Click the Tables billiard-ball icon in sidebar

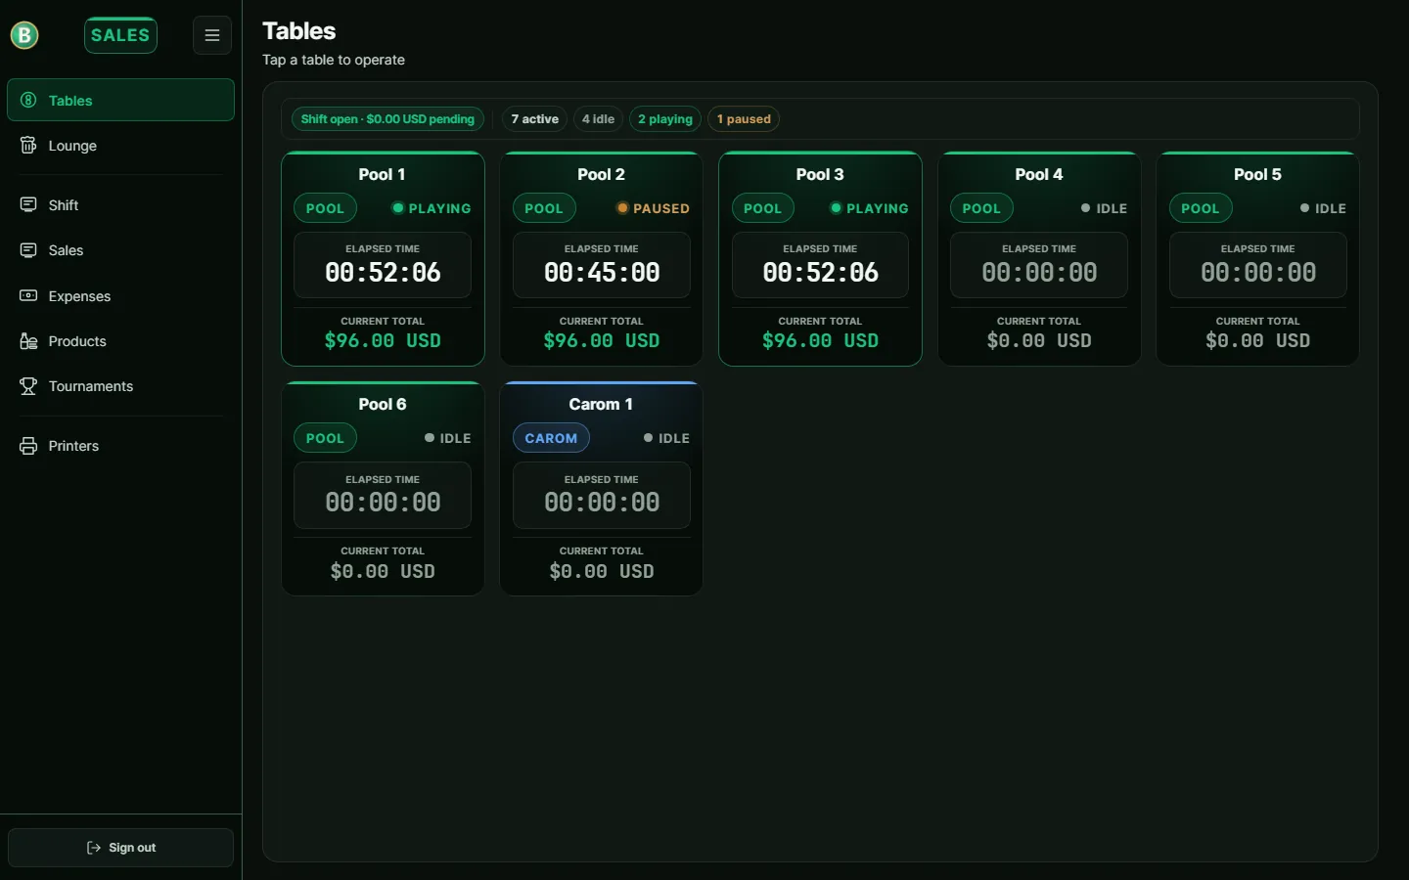(28, 100)
